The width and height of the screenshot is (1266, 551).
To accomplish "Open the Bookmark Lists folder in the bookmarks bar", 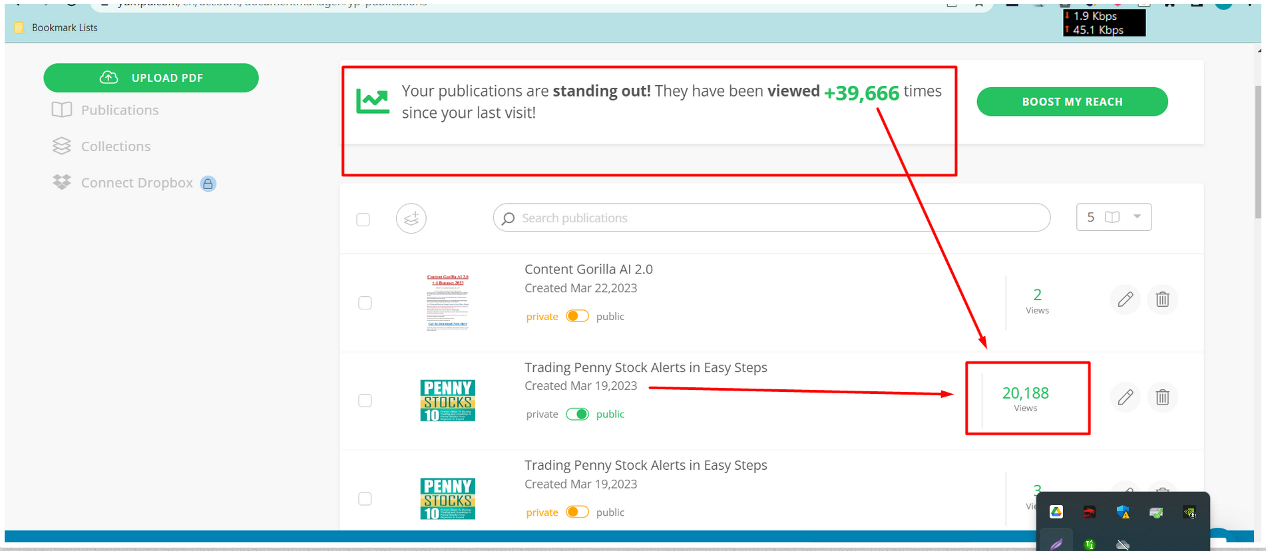I will point(56,27).
